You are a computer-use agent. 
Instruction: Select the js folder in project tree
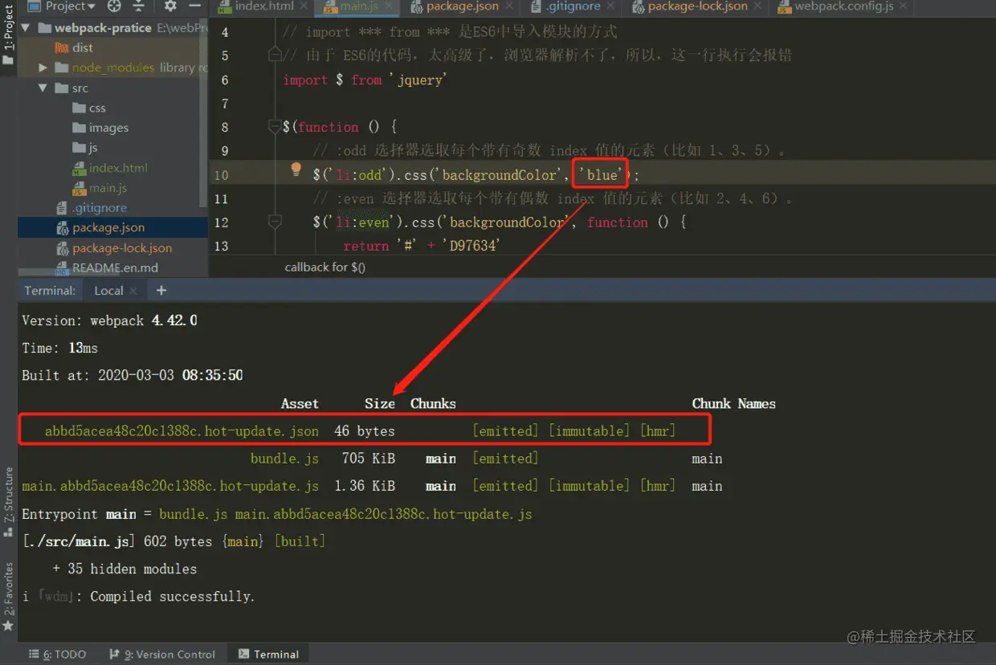click(93, 148)
